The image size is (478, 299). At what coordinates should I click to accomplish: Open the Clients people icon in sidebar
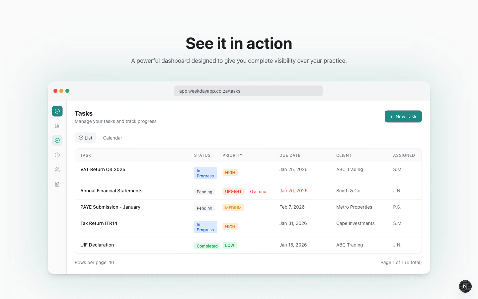pyautogui.click(x=57, y=169)
